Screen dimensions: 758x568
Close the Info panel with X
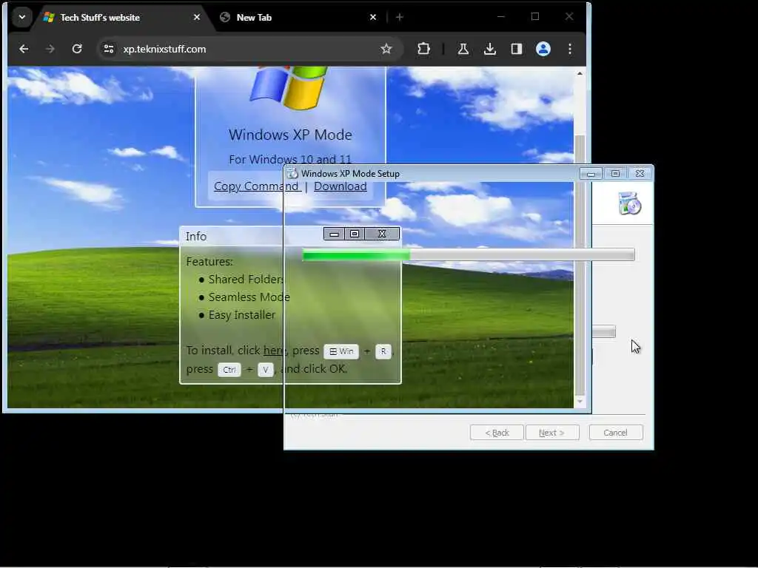(x=382, y=234)
